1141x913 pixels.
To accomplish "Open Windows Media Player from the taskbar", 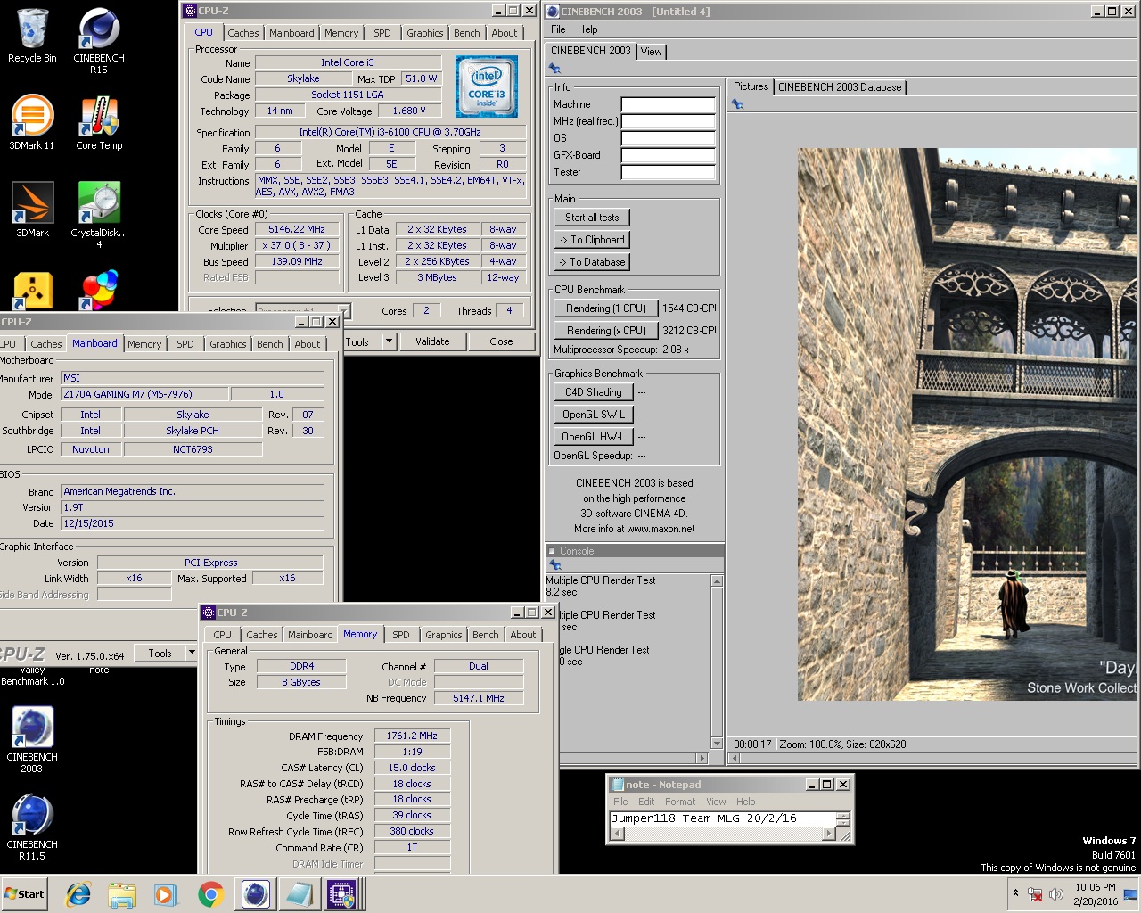I will coord(166,894).
